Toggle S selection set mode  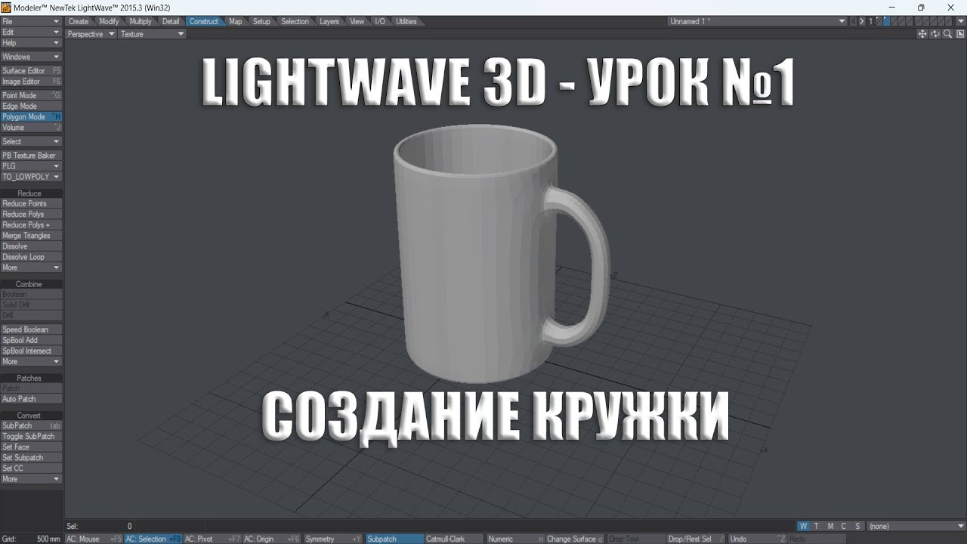(x=857, y=526)
